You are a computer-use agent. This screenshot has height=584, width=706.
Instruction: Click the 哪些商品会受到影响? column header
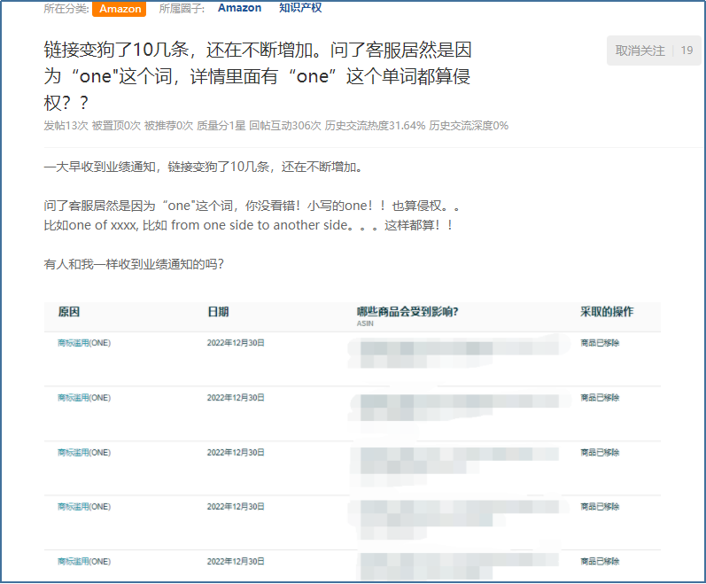coord(407,312)
